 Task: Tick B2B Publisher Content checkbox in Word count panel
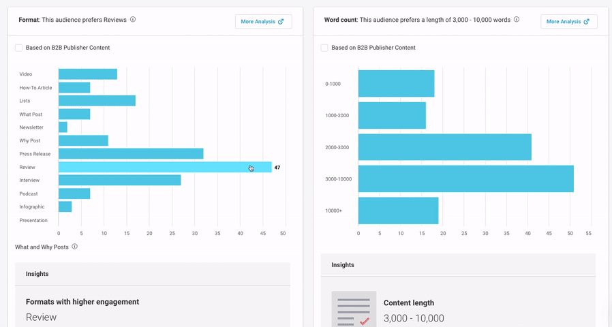[324, 48]
